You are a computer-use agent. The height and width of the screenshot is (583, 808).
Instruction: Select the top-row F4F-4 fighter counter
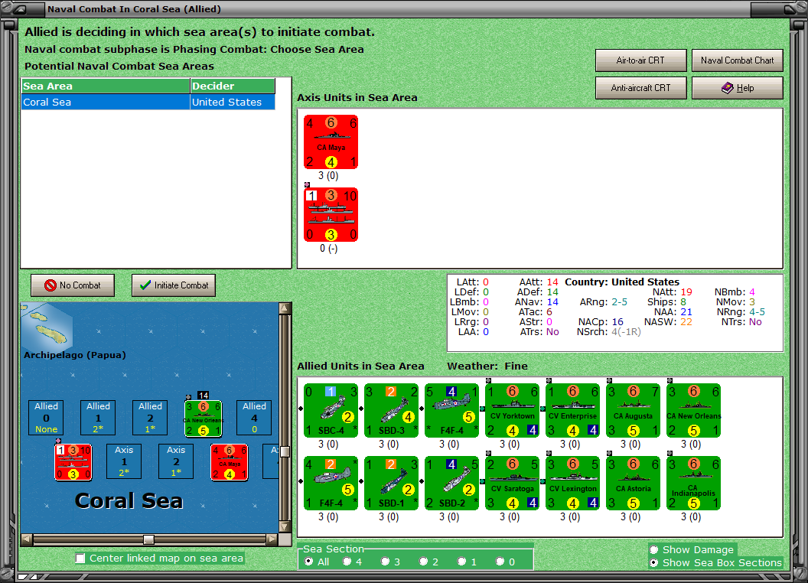[452, 410]
